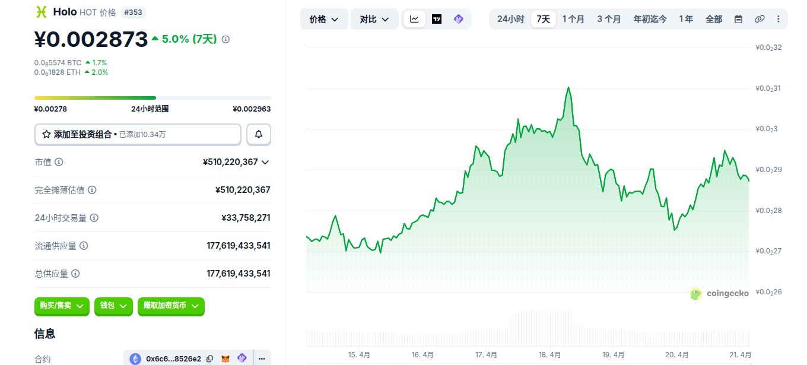Click the volume bars below the chart
807x365 pixels.
[x=528, y=328]
